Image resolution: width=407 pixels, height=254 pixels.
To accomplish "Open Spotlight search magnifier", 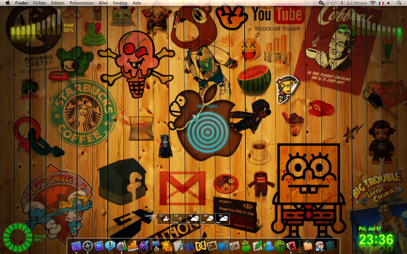I will 399,3.
